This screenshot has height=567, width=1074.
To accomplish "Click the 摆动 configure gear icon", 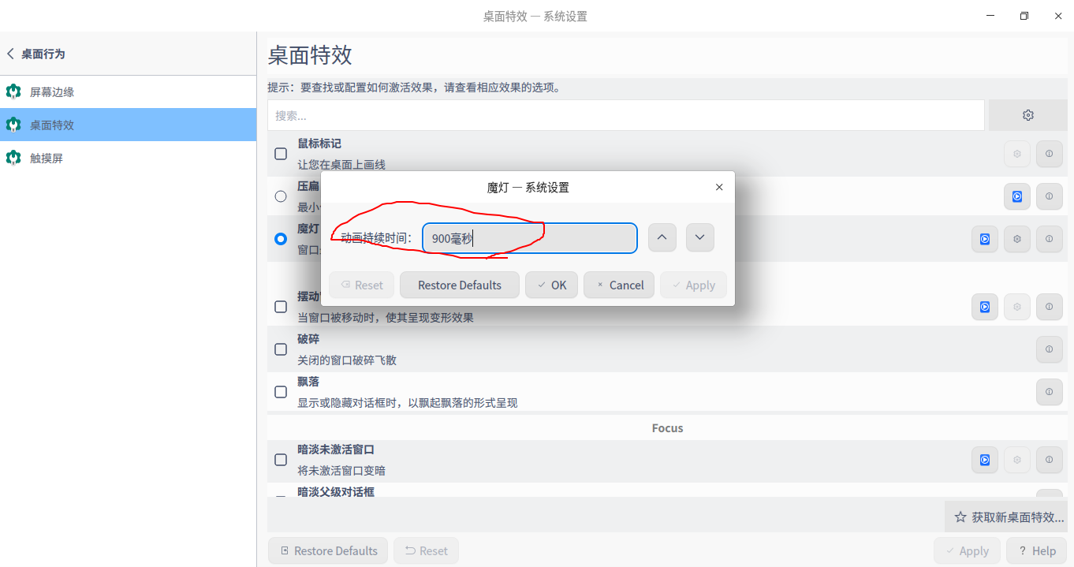I will click(1017, 307).
